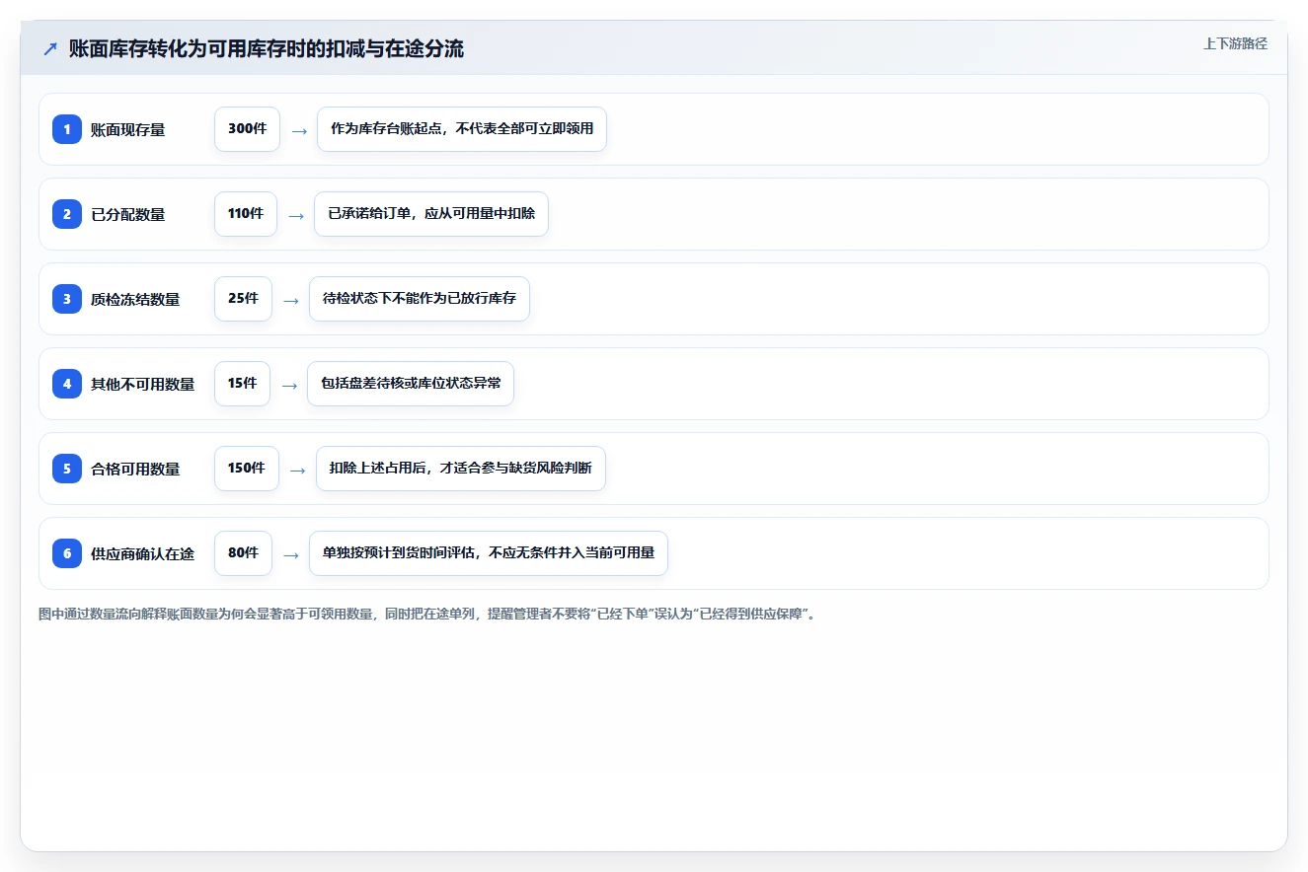Click the title 账面库存转化为可用库存时的扣减与在途分流
1308x872 pixels.
point(267,48)
